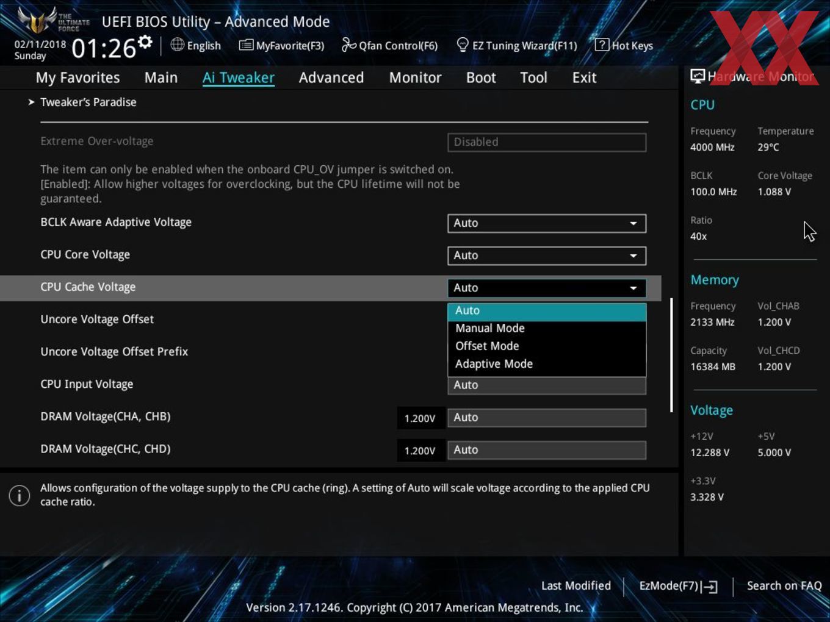Click the TUF logo emblem
The height and width of the screenshot is (622, 830).
click(x=38, y=20)
